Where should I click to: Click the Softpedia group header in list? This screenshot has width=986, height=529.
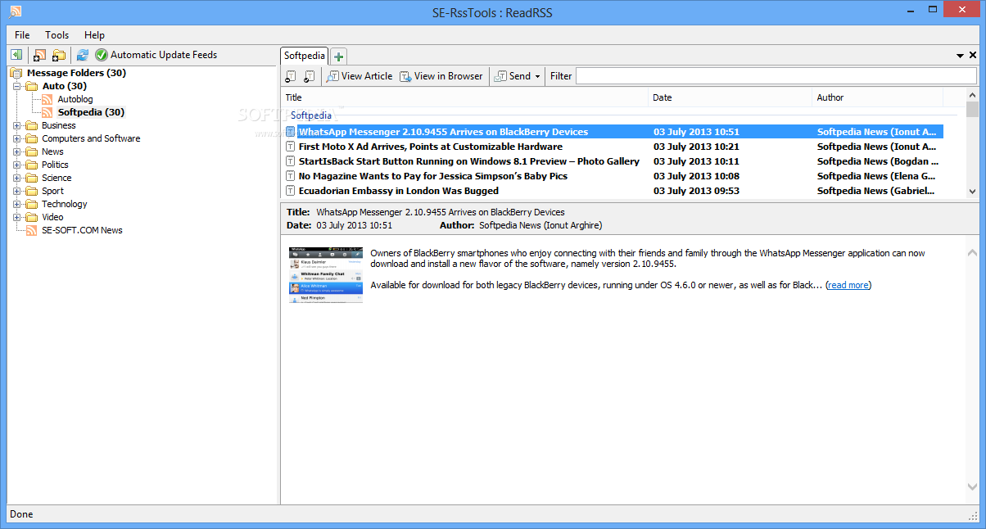click(x=311, y=115)
